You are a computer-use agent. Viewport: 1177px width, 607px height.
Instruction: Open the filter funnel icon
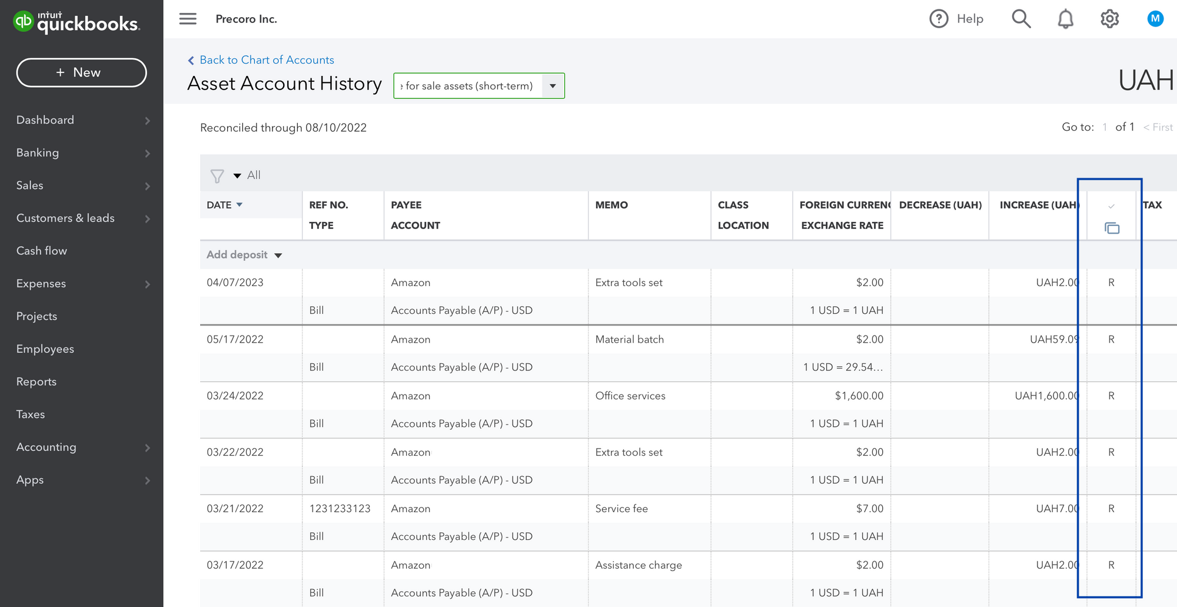coord(218,175)
